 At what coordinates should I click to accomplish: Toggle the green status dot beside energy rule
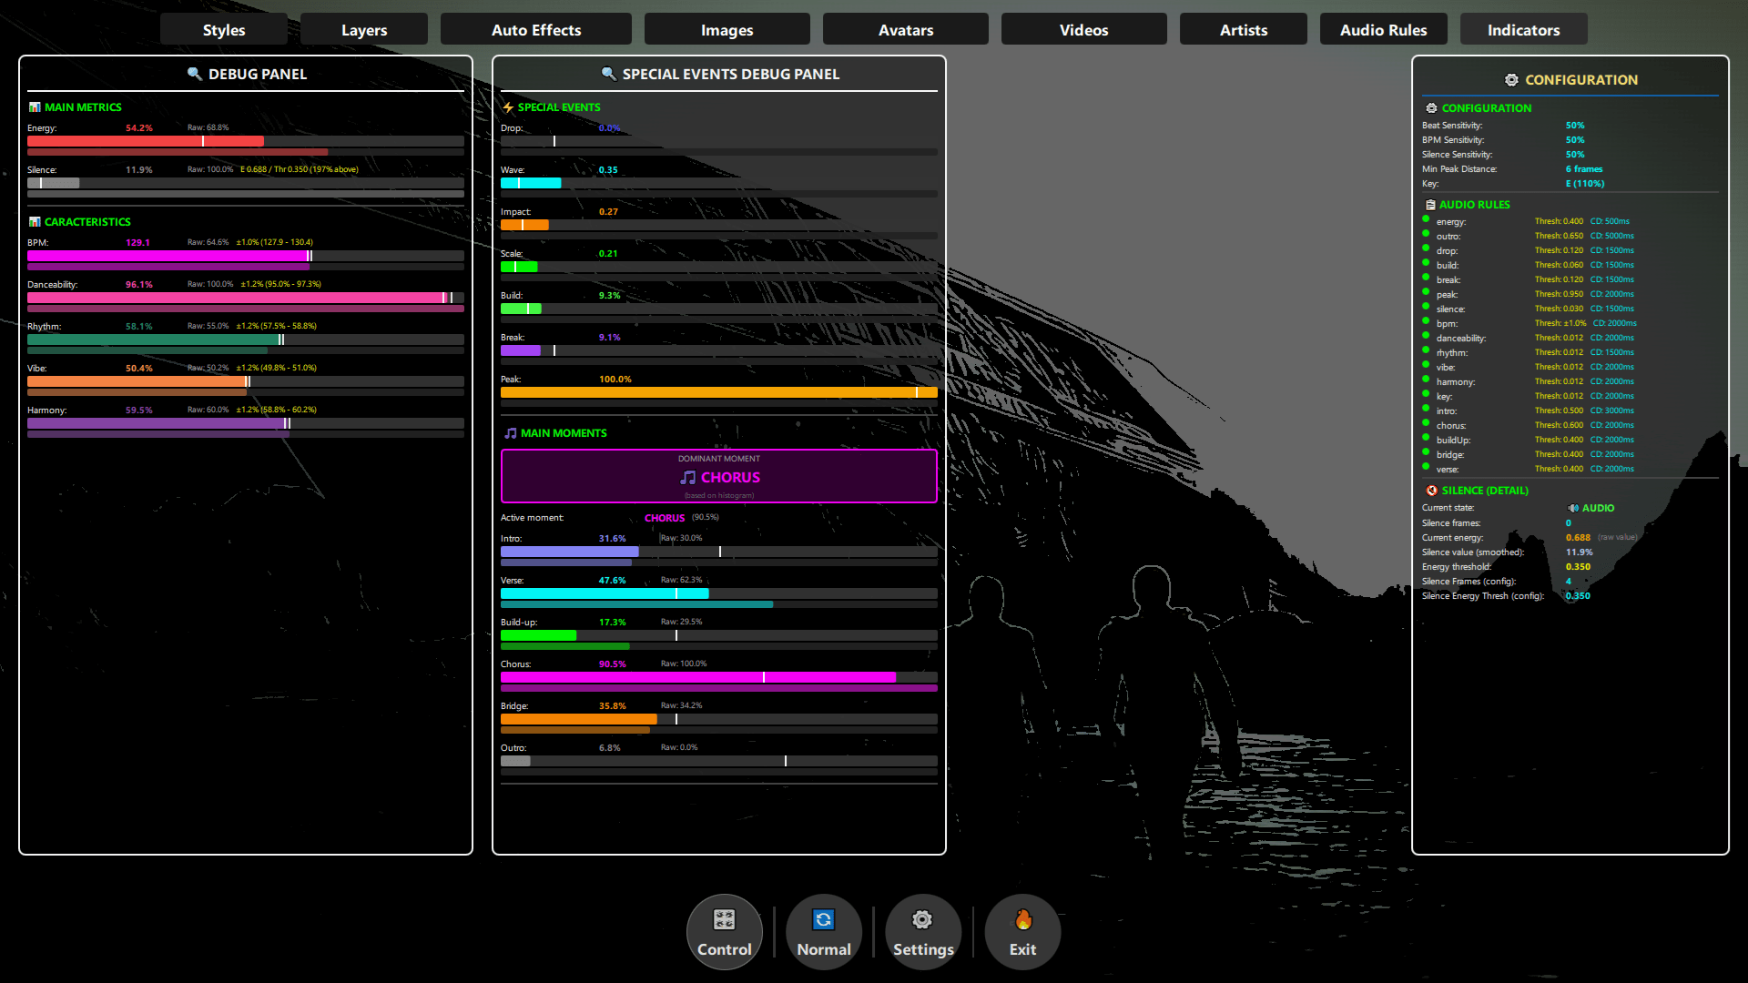click(1427, 220)
